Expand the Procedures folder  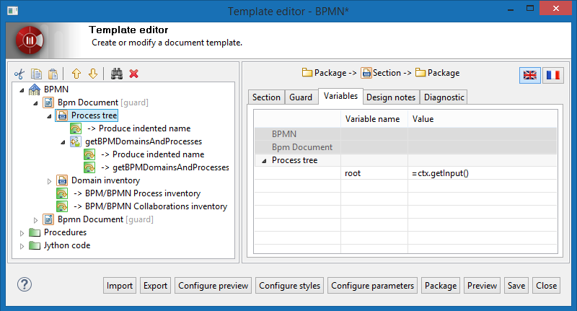pyautogui.click(x=22, y=233)
